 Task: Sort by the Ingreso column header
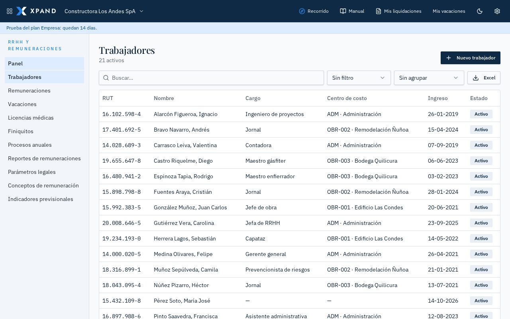438,98
